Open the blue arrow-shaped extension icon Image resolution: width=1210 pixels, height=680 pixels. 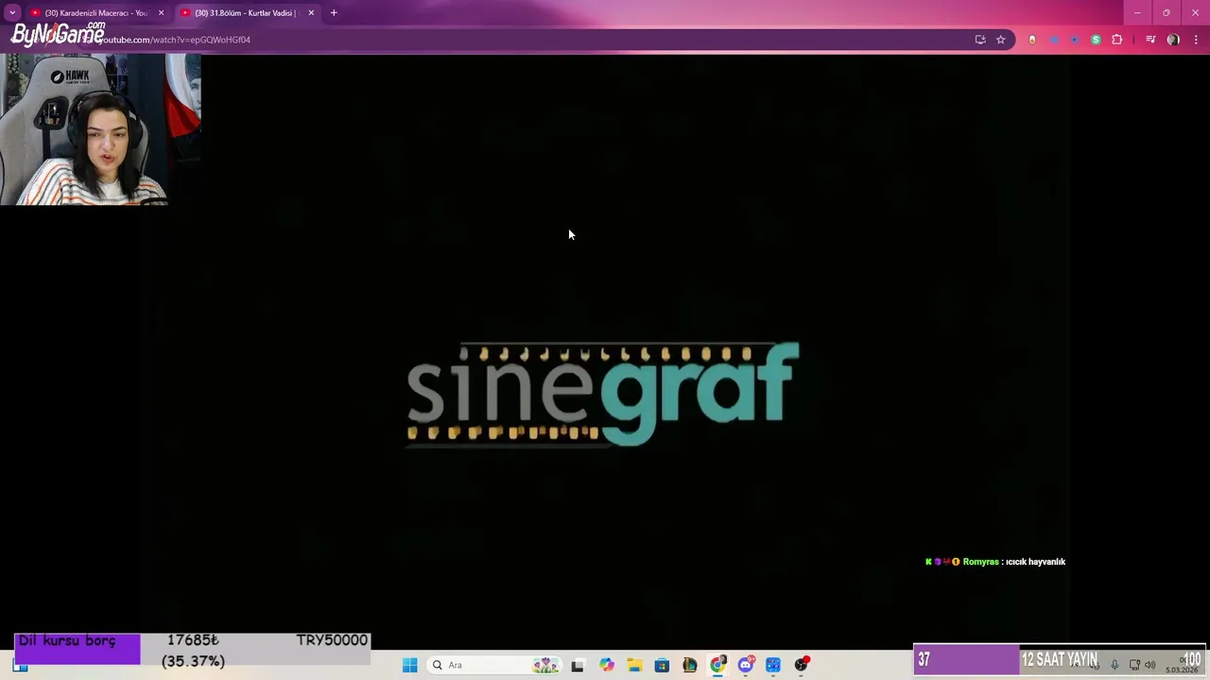coord(1054,40)
